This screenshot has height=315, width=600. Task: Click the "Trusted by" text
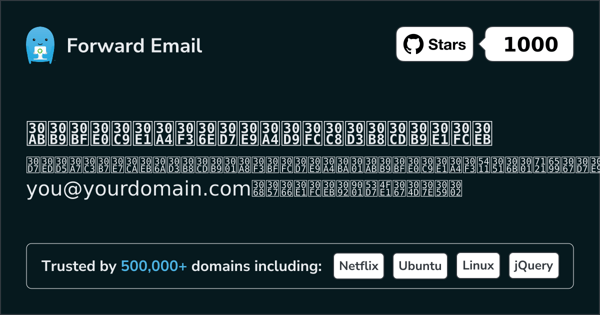[x=78, y=266]
